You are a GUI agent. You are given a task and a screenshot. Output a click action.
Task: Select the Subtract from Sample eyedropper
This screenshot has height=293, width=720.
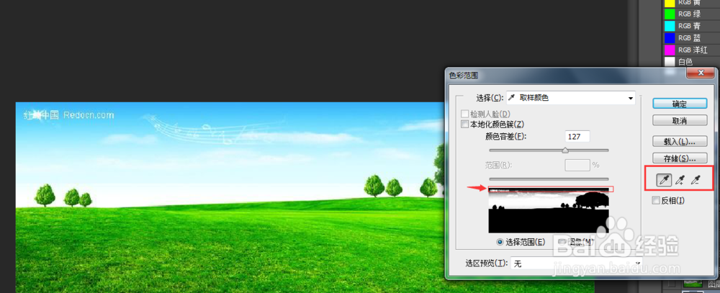point(696,180)
